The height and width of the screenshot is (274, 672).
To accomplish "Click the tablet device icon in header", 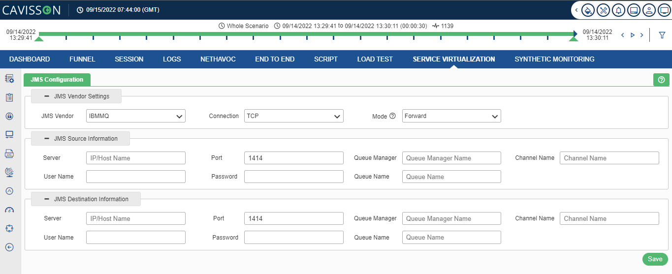I will (x=634, y=10).
